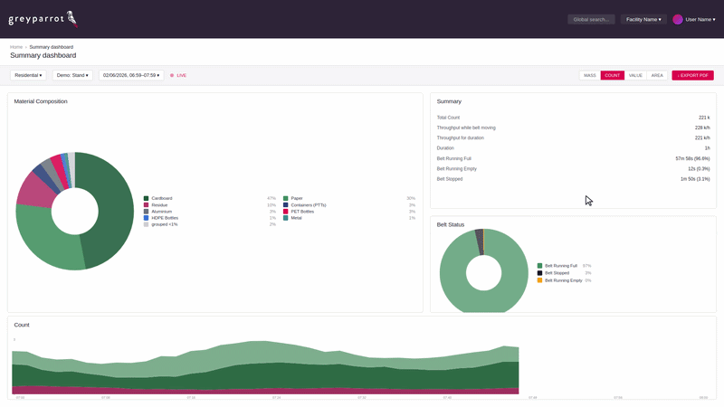Click Summary dashboard breadcrumb
The image size is (724, 407).
coord(52,47)
